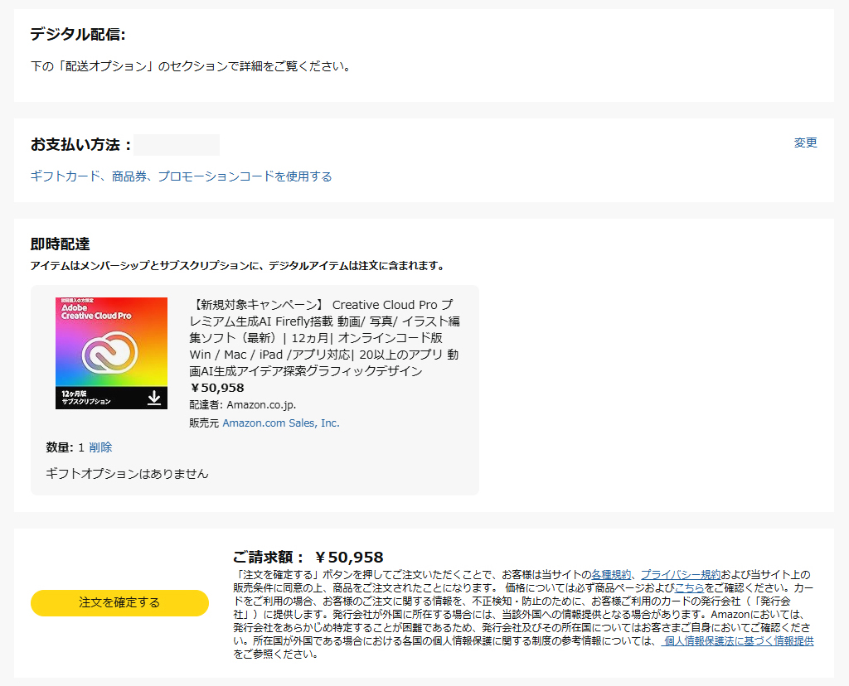Viewport: 849px width, 686px height.
Task: Open the Amazon.com Sales, Inc. seller link
Action: point(280,423)
